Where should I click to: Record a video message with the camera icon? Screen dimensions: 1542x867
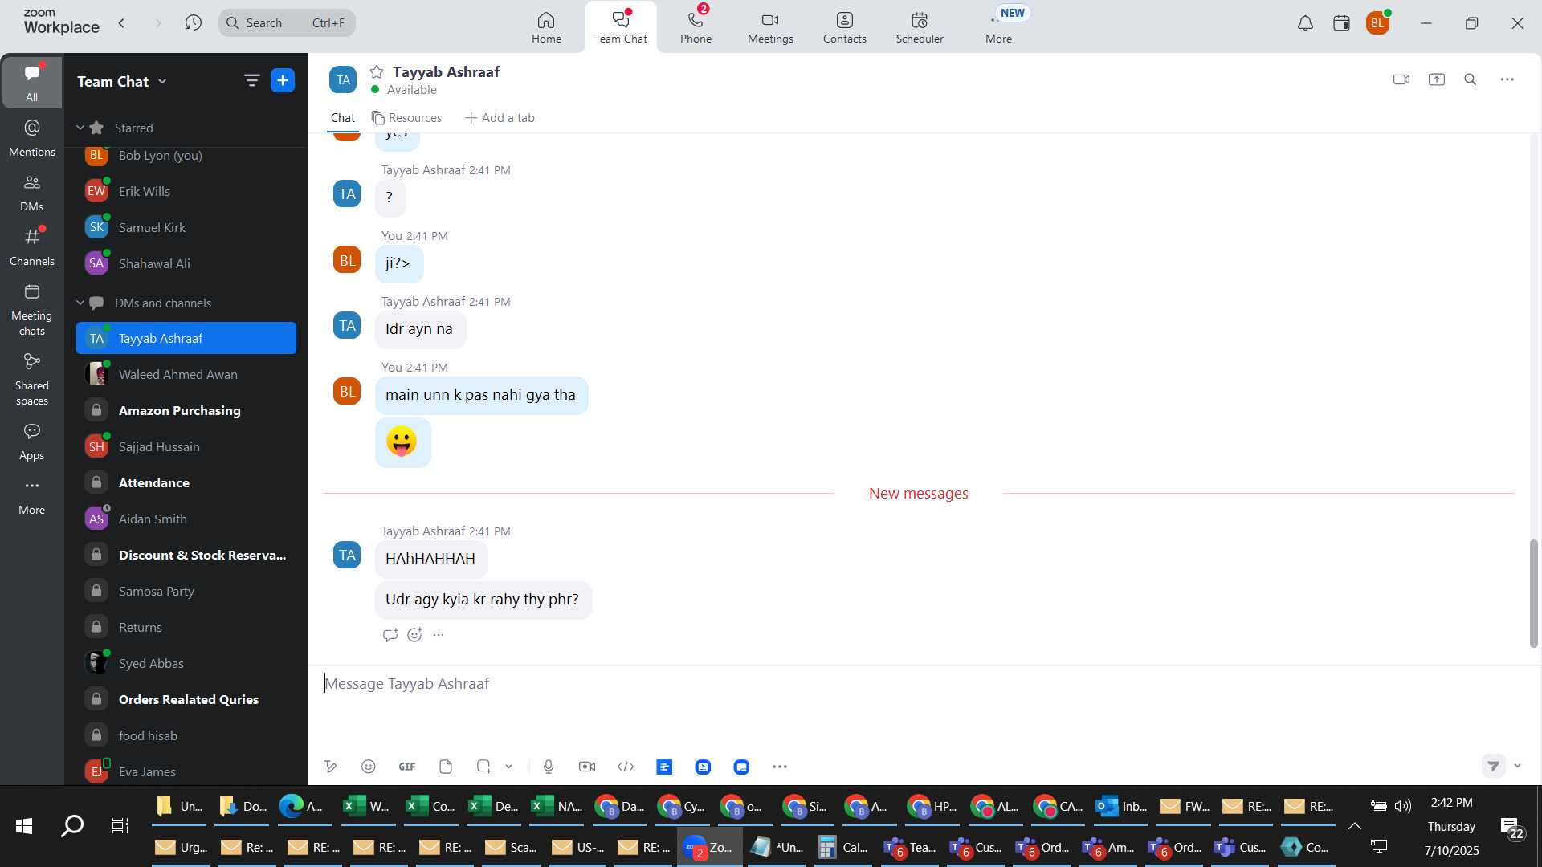point(587,767)
